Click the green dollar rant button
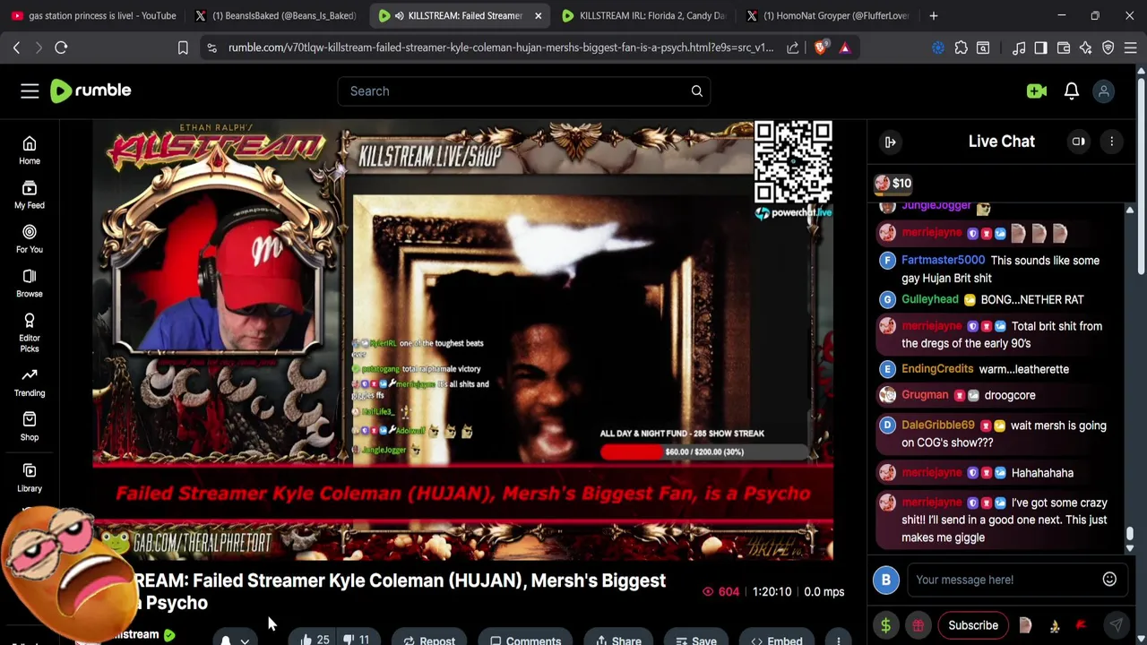This screenshot has height=645, width=1147. (x=885, y=625)
